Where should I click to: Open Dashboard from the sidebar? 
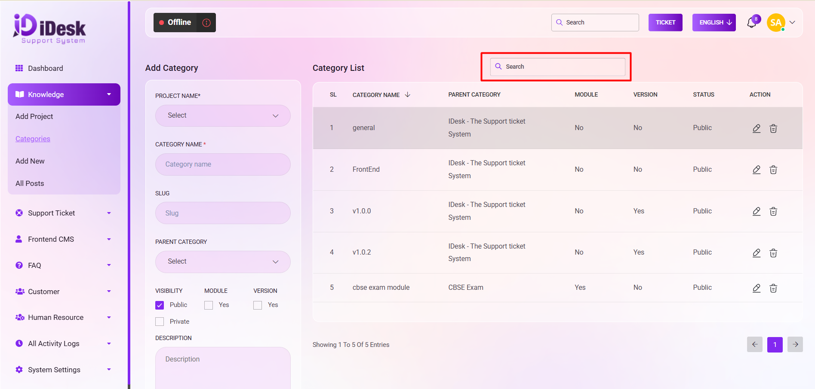tap(45, 68)
